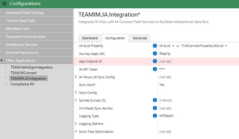Show info for Logging Type
This screenshot has width=239, height=139.
155,116
